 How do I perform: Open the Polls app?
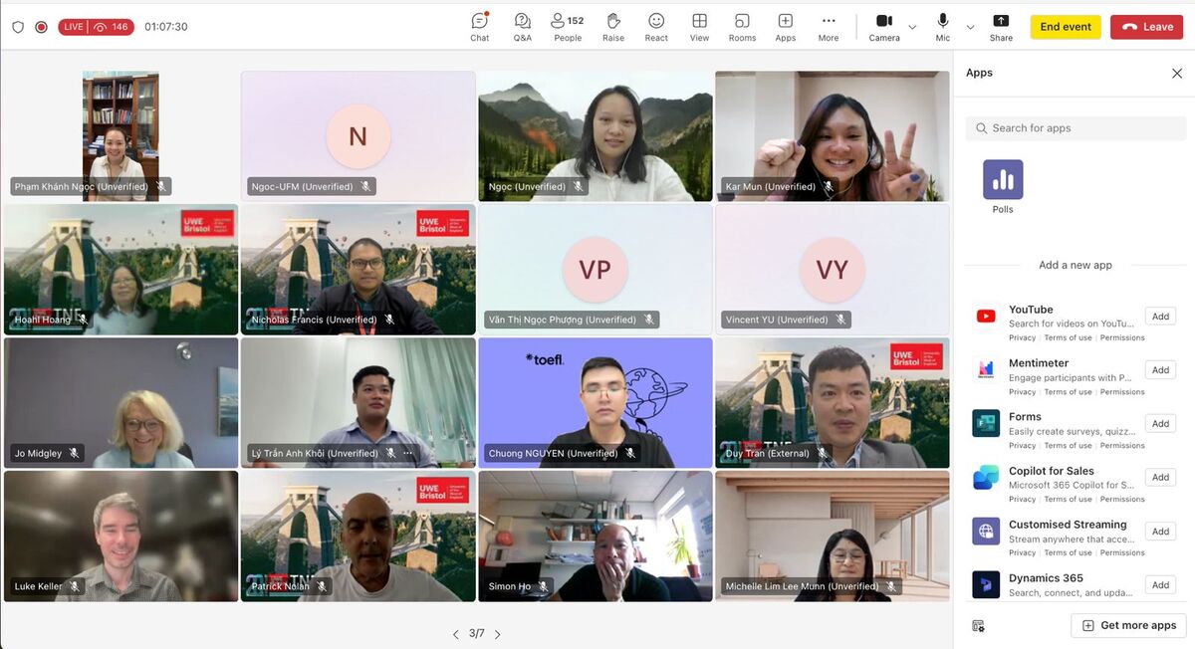(x=1003, y=187)
